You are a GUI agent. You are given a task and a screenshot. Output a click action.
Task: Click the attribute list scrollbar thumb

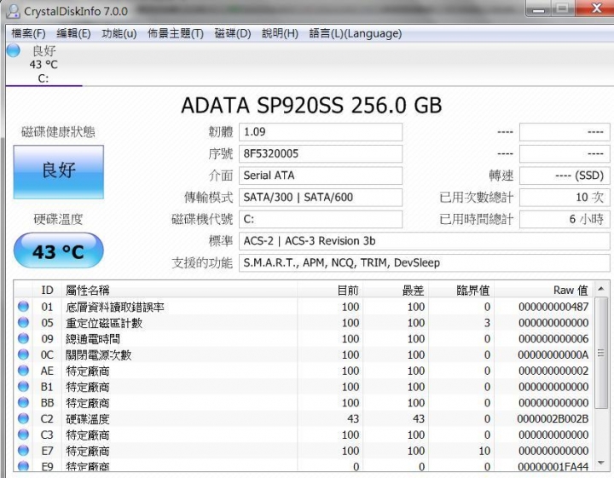tap(600, 353)
